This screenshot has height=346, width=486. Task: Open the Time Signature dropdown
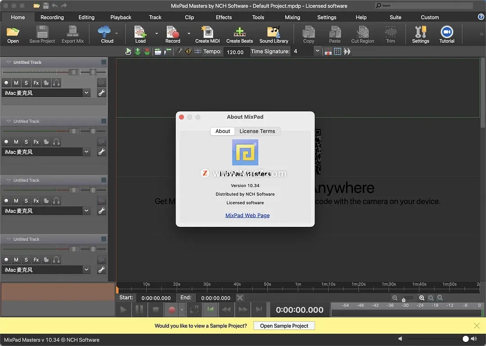(x=317, y=51)
